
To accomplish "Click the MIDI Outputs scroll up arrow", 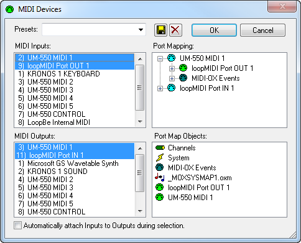I will [140, 149].
